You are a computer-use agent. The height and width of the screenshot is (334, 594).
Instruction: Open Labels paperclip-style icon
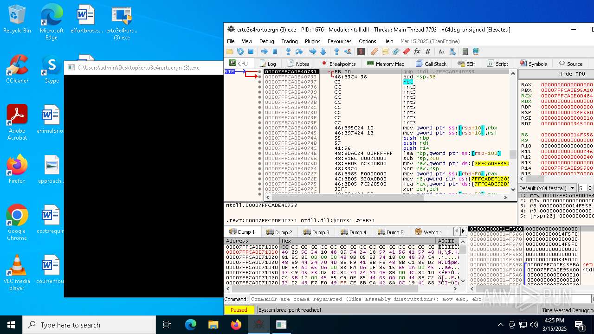coord(395,51)
